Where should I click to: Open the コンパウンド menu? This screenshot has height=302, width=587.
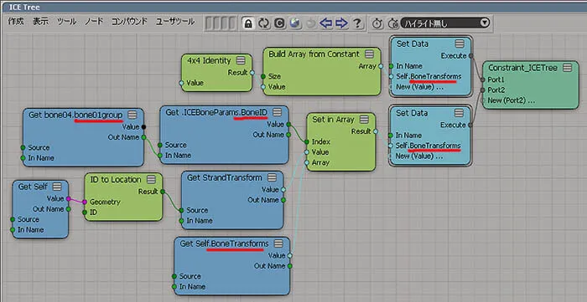pyautogui.click(x=129, y=21)
